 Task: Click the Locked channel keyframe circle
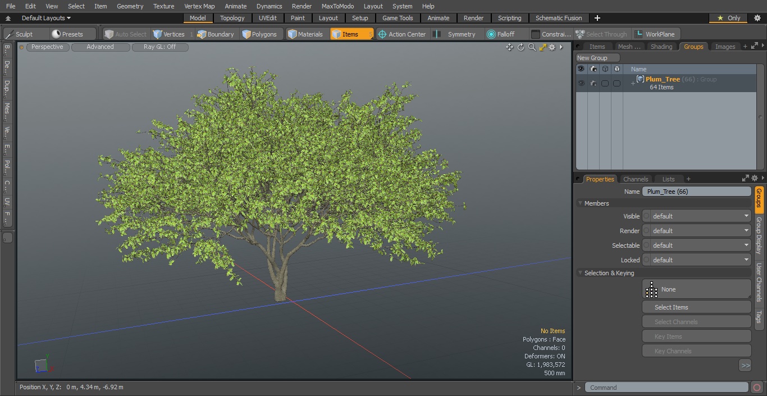click(x=646, y=260)
